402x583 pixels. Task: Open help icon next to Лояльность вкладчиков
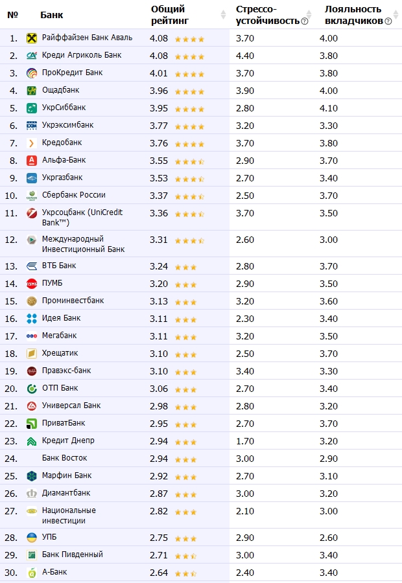[388, 21]
